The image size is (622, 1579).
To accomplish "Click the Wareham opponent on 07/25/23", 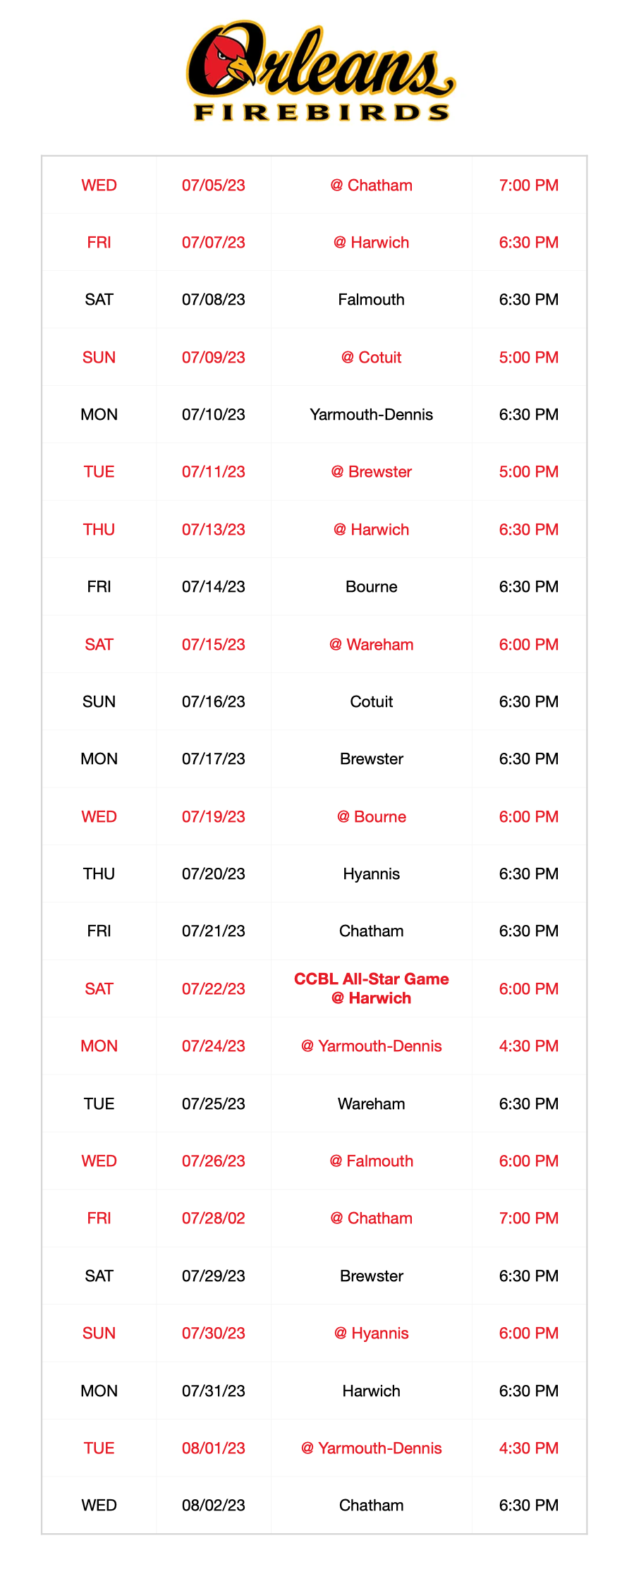I will [371, 1103].
